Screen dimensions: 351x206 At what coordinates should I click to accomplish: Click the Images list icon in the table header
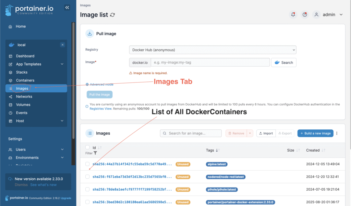(89, 133)
